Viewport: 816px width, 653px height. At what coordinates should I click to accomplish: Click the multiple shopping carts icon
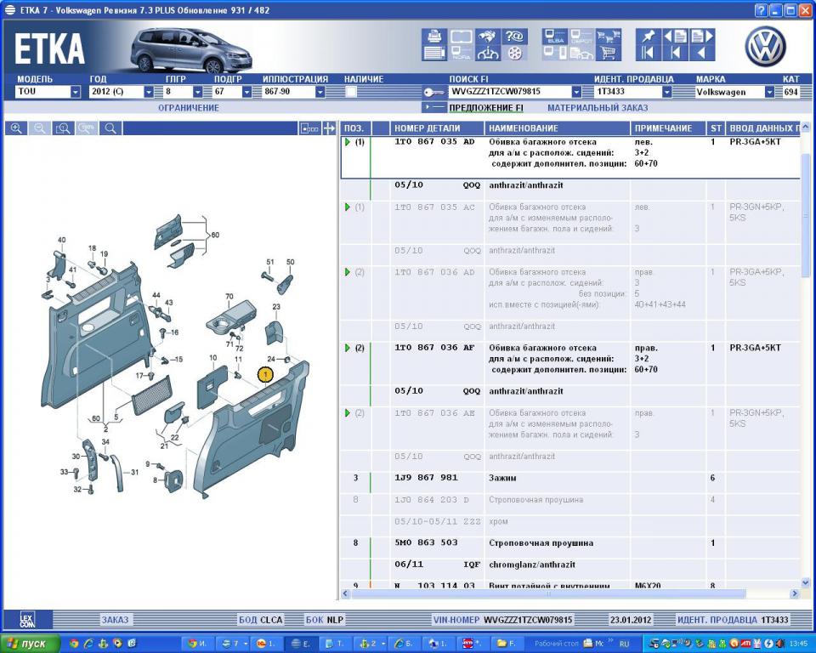(x=609, y=37)
